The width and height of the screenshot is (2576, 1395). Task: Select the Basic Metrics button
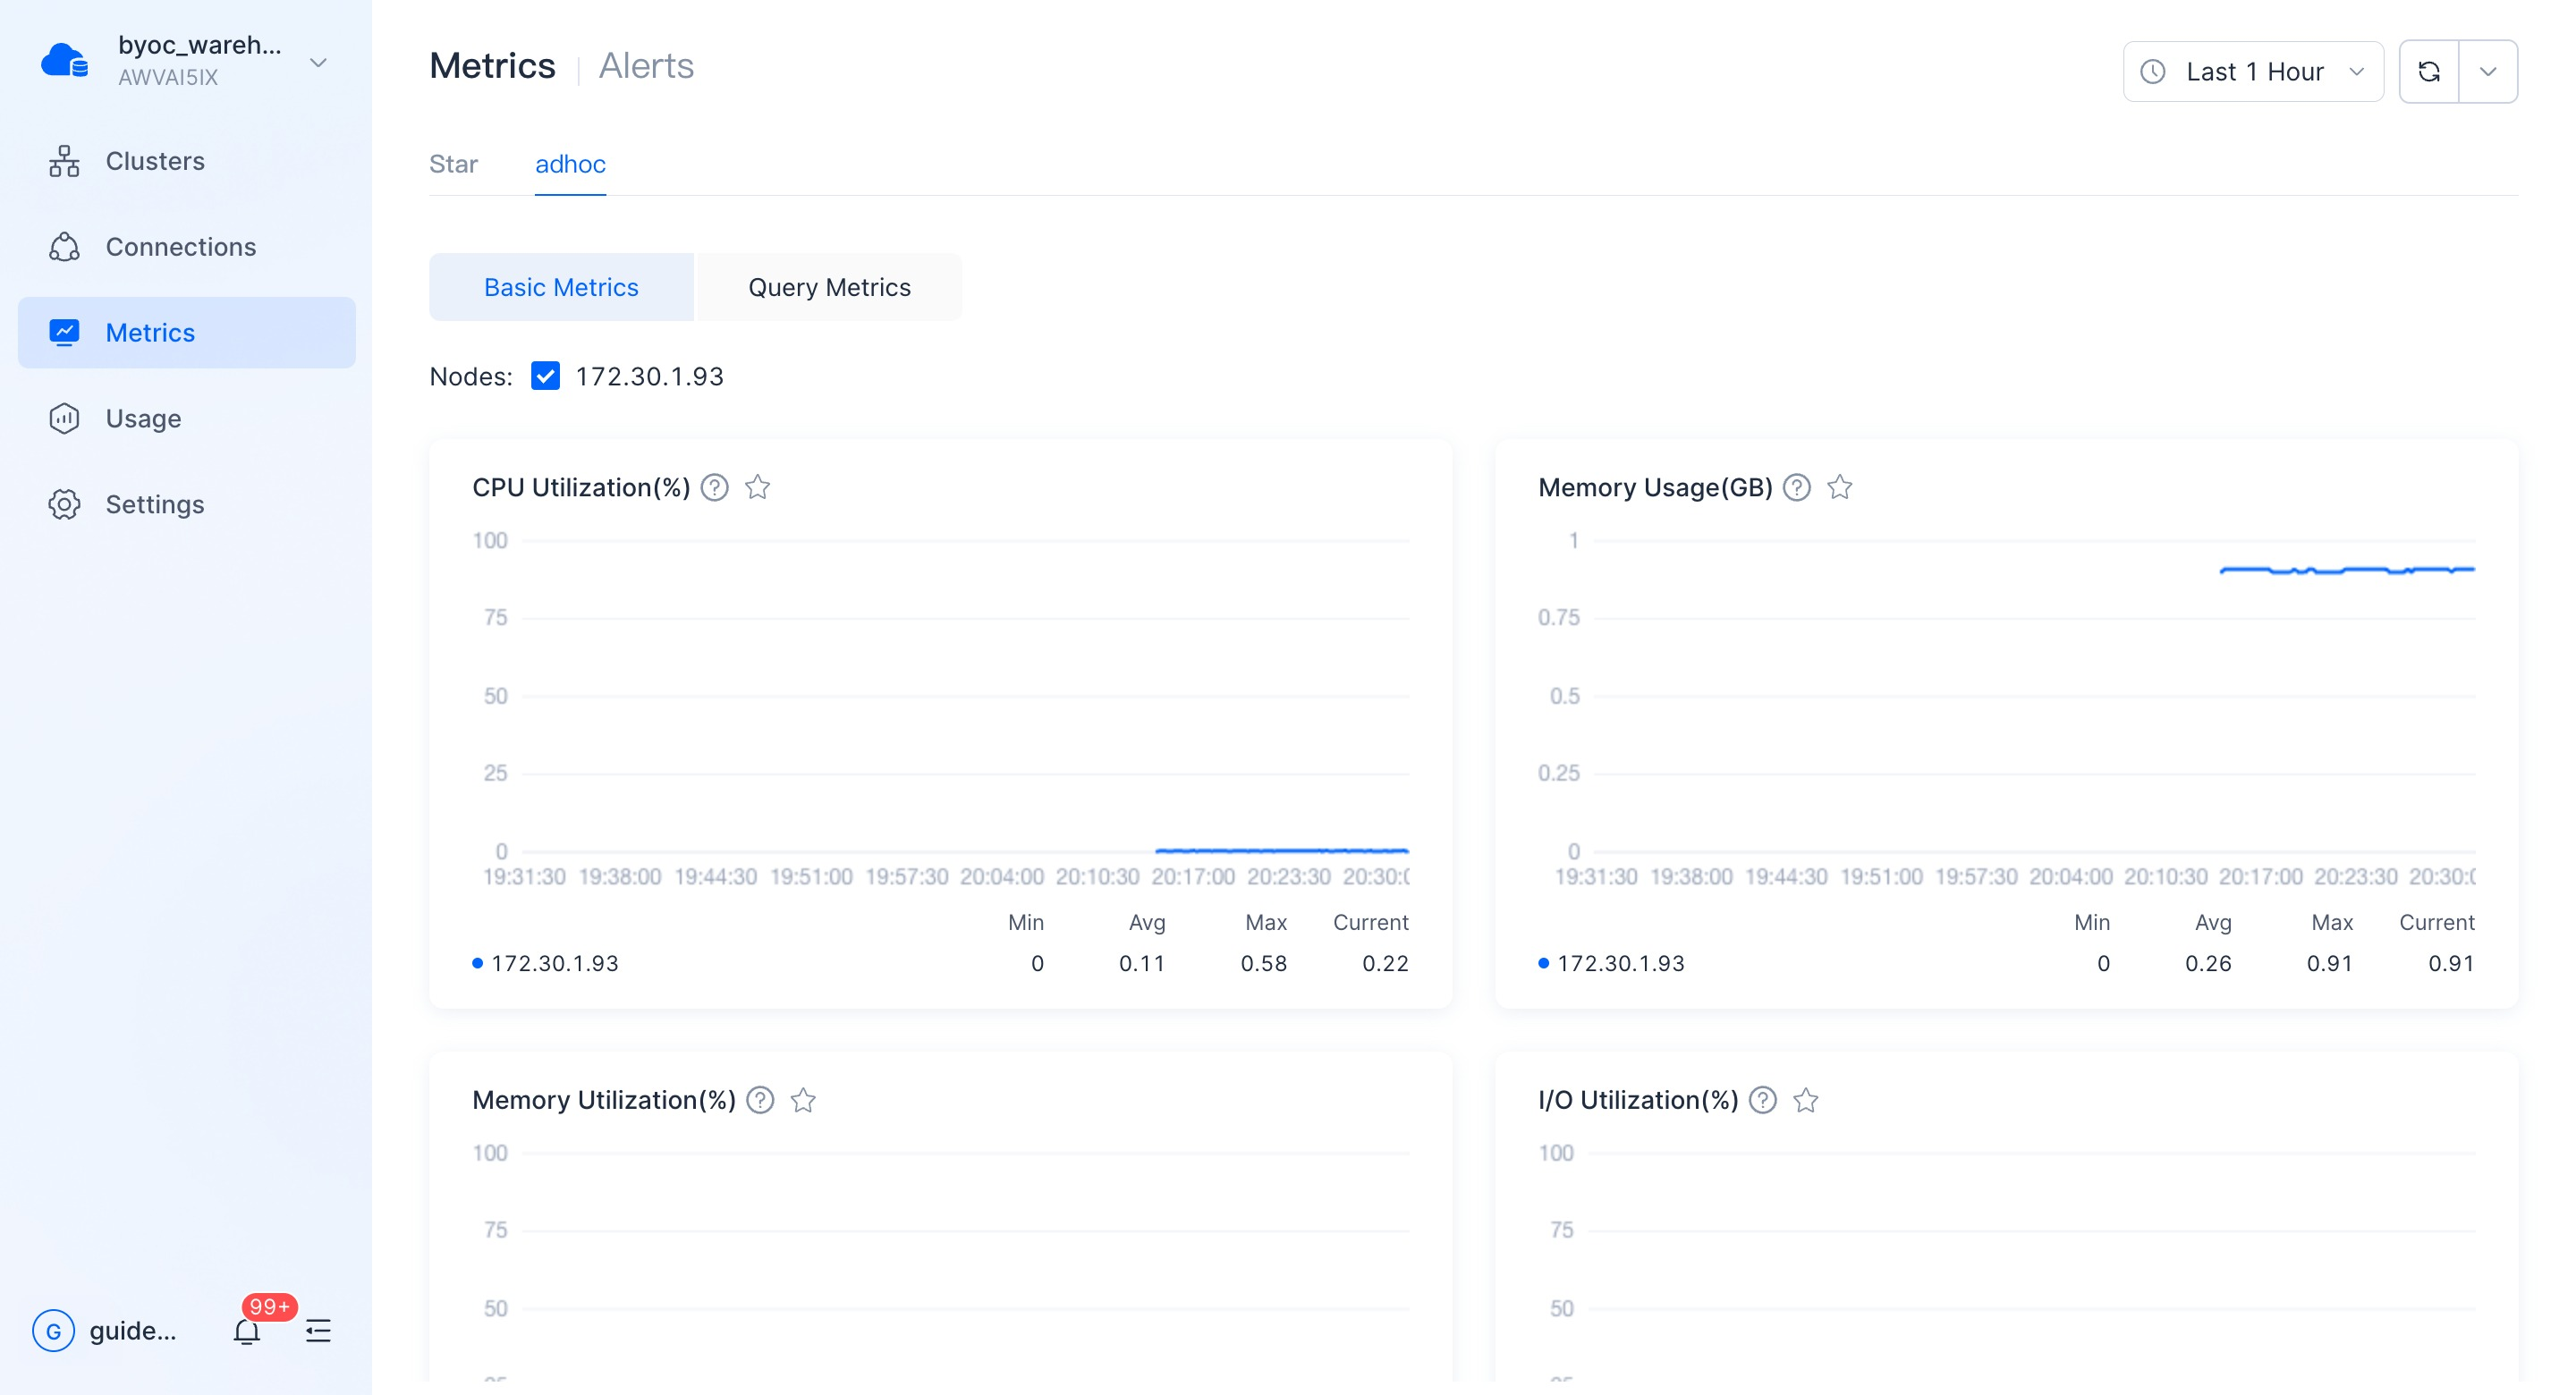tap(561, 288)
